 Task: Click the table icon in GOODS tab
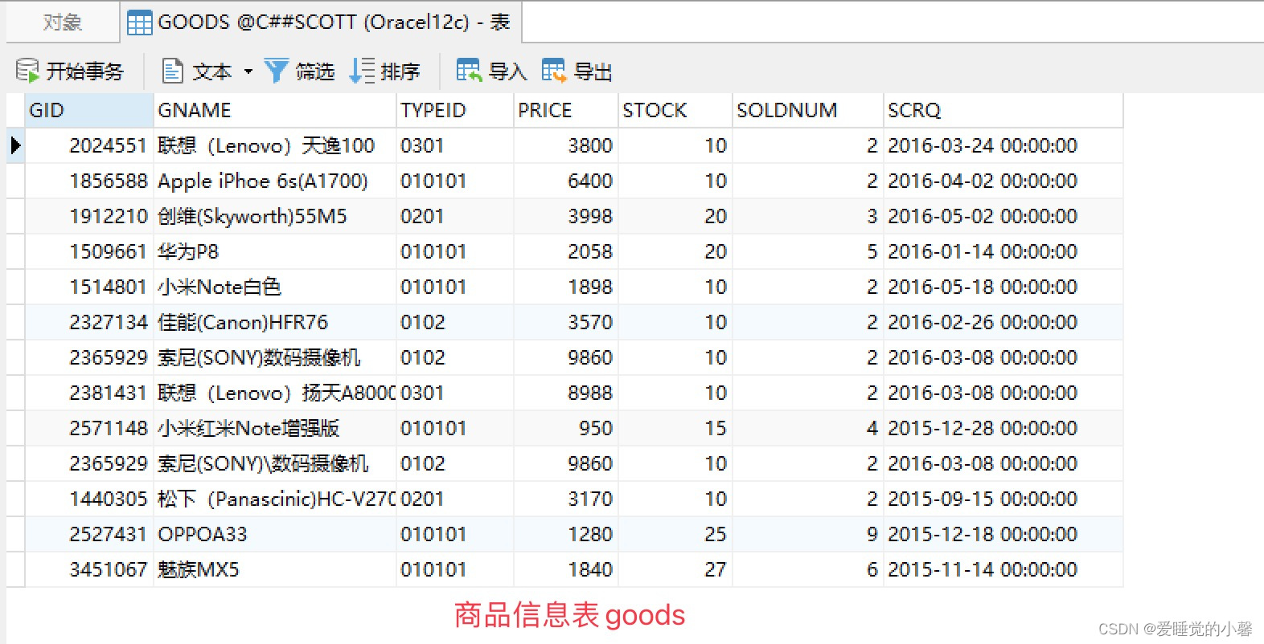pos(139,22)
